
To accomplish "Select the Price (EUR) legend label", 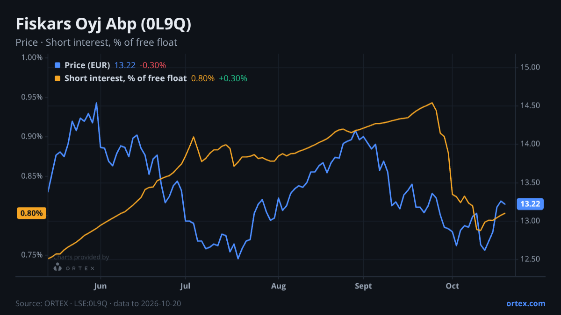I will [x=87, y=65].
